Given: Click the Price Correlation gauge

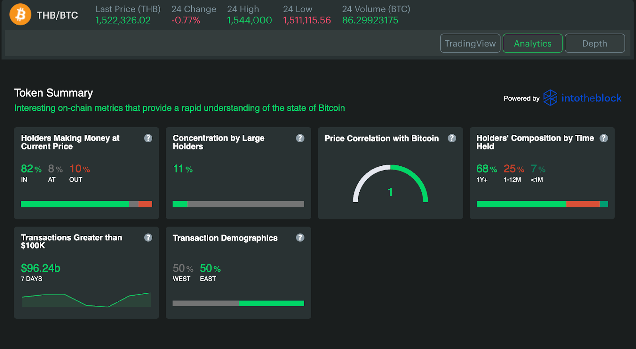Looking at the screenshot, I should (x=390, y=184).
